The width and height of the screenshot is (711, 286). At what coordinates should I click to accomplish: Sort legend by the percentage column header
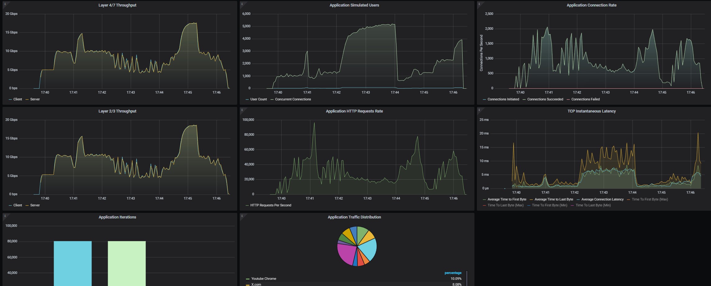tap(453, 273)
